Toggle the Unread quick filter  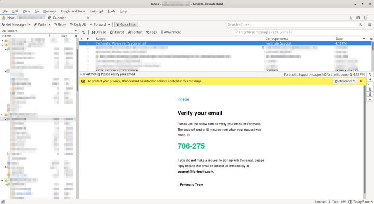tap(99, 32)
